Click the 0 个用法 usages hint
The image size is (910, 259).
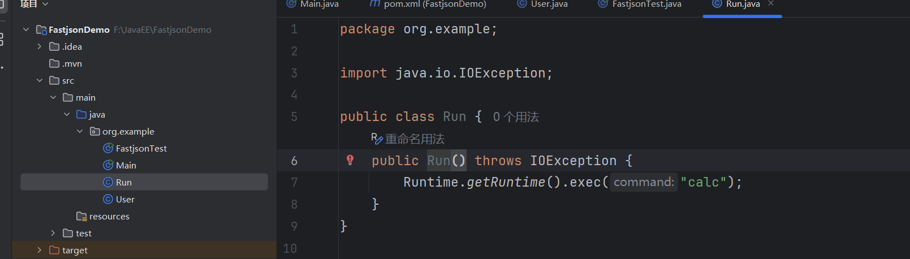tap(516, 117)
